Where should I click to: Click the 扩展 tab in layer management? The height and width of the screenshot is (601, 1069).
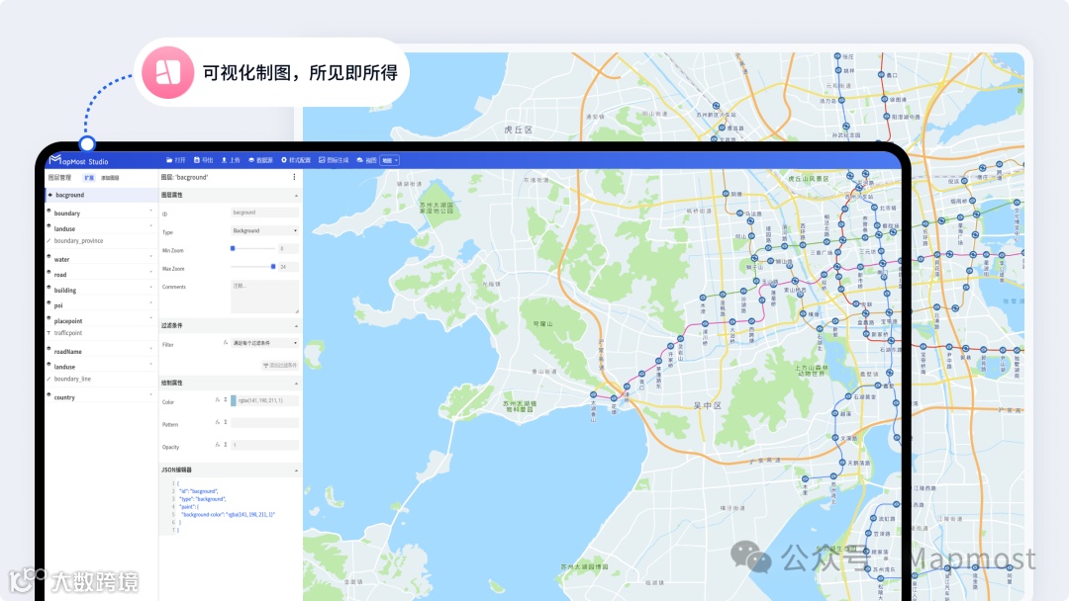[x=89, y=178]
